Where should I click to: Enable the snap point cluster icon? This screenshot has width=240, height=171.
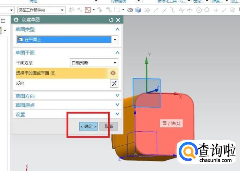[147, 10]
